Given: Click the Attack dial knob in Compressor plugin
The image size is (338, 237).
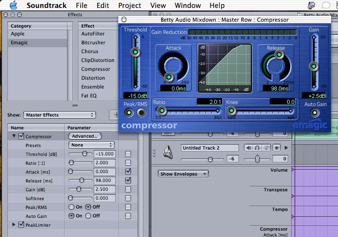Looking at the screenshot, I should click(169, 77).
